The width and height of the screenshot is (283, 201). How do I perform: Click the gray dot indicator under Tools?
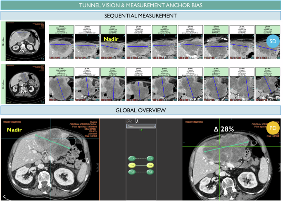coord(140,130)
